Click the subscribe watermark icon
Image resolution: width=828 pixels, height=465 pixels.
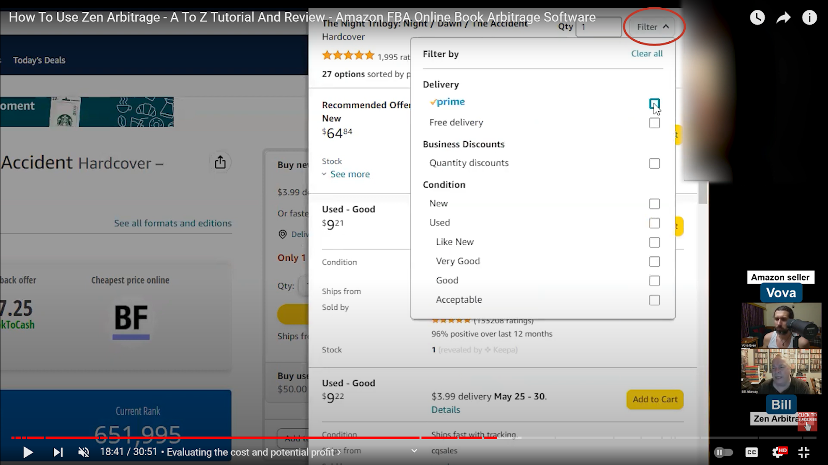point(807,422)
